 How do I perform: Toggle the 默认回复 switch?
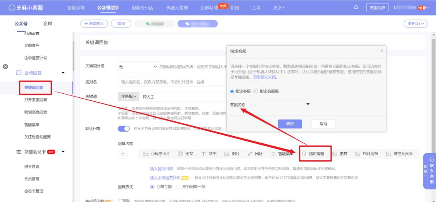[x=124, y=128]
